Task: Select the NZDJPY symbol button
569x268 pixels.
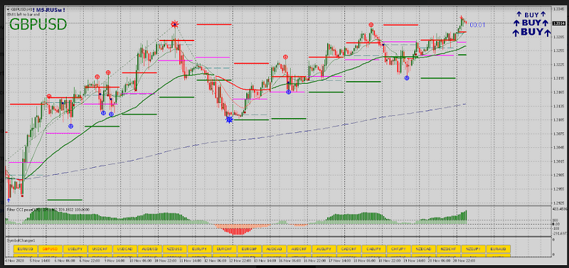Action: pos(473,249)
